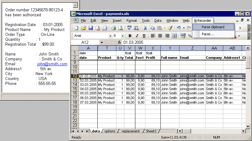Switch to the Sheet3 tab
Screen dimensions: 252x141
point(151,131)
